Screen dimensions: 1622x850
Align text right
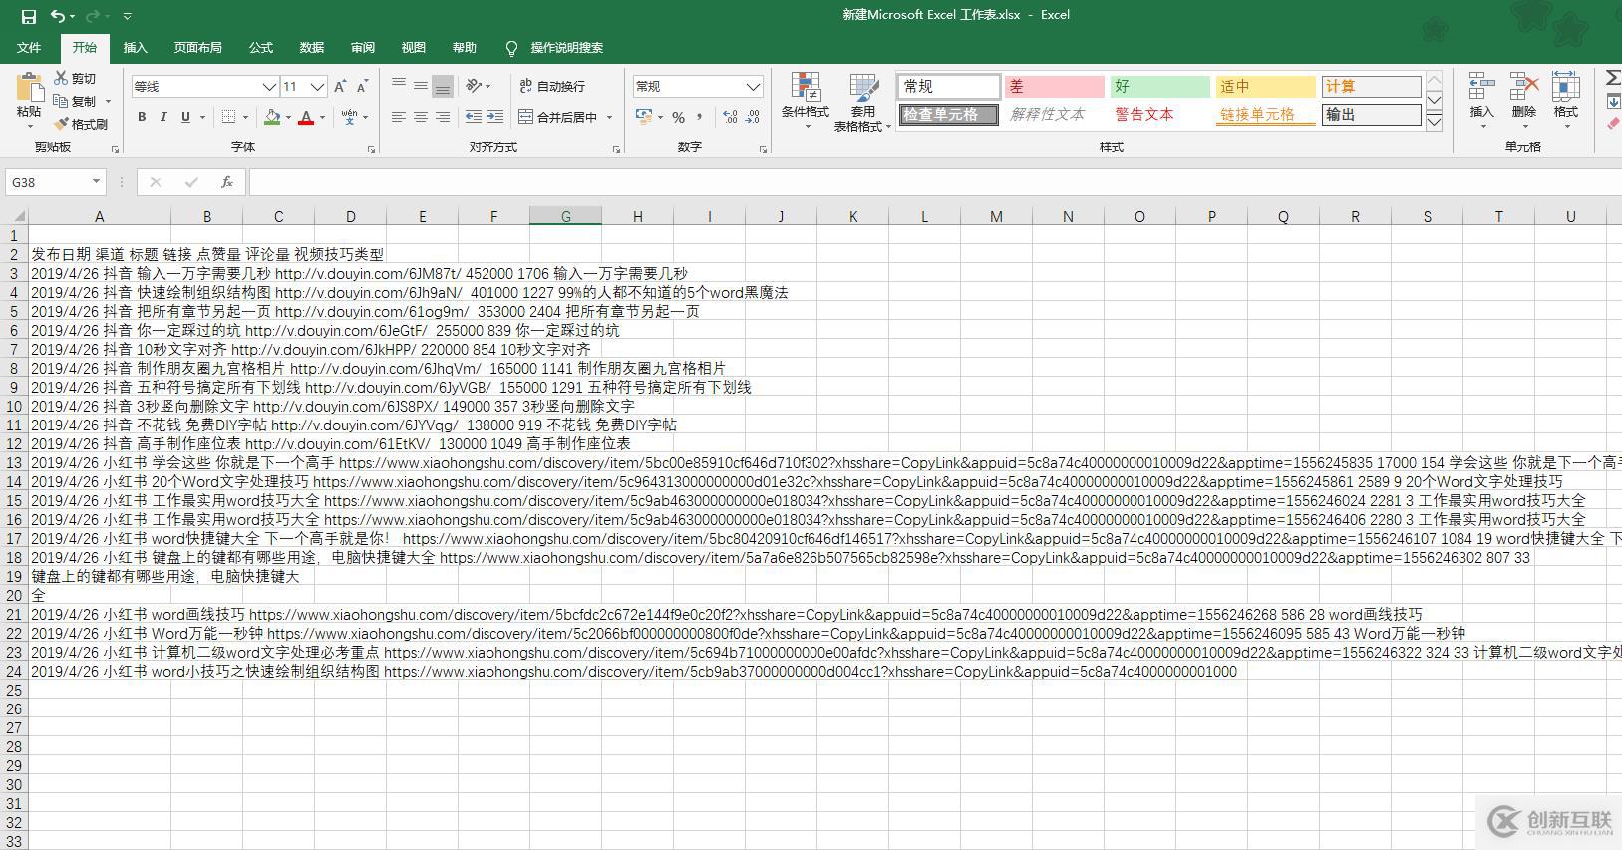[x=443, y=117]
